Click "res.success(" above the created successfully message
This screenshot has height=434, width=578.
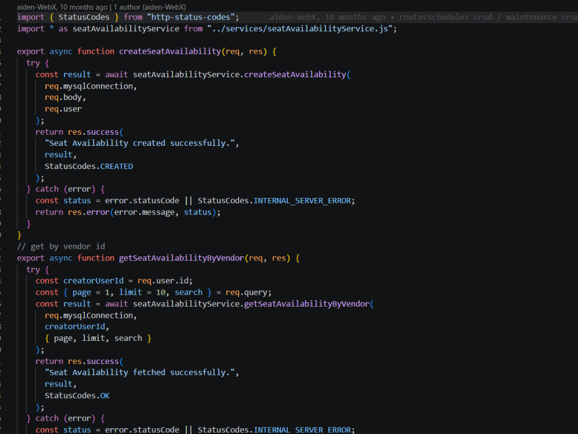pyautogui.click(x=95, y=132)
